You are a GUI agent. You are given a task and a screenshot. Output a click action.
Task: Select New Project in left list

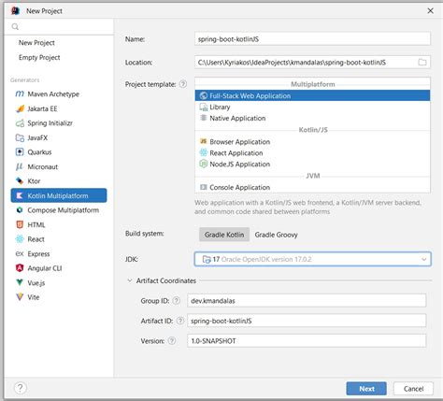(36, 43)
